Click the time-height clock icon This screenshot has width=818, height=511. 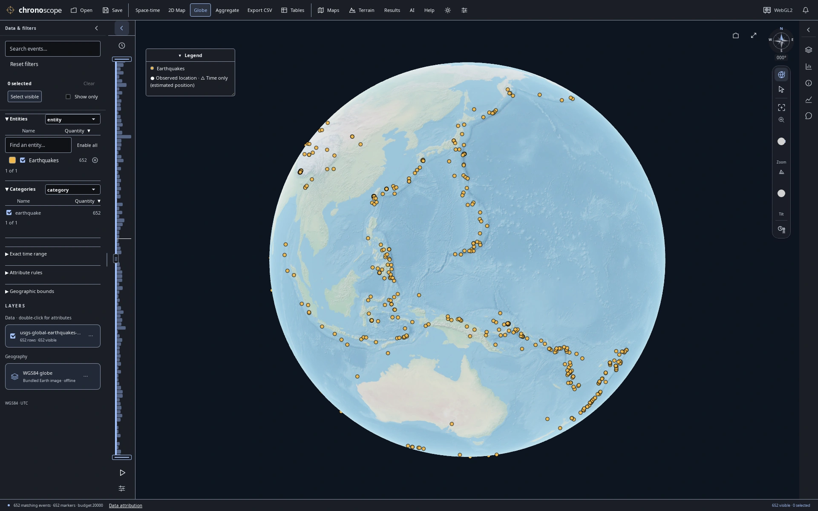click(x=781, y=229)
